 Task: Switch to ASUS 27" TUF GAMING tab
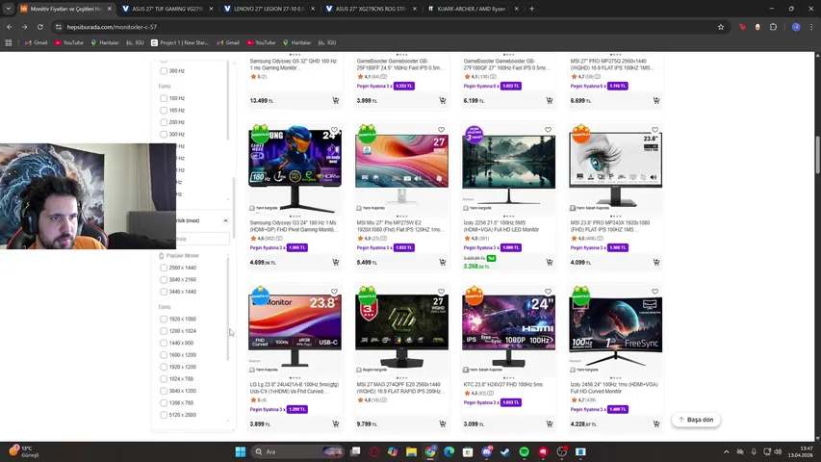tap(167, 9)
